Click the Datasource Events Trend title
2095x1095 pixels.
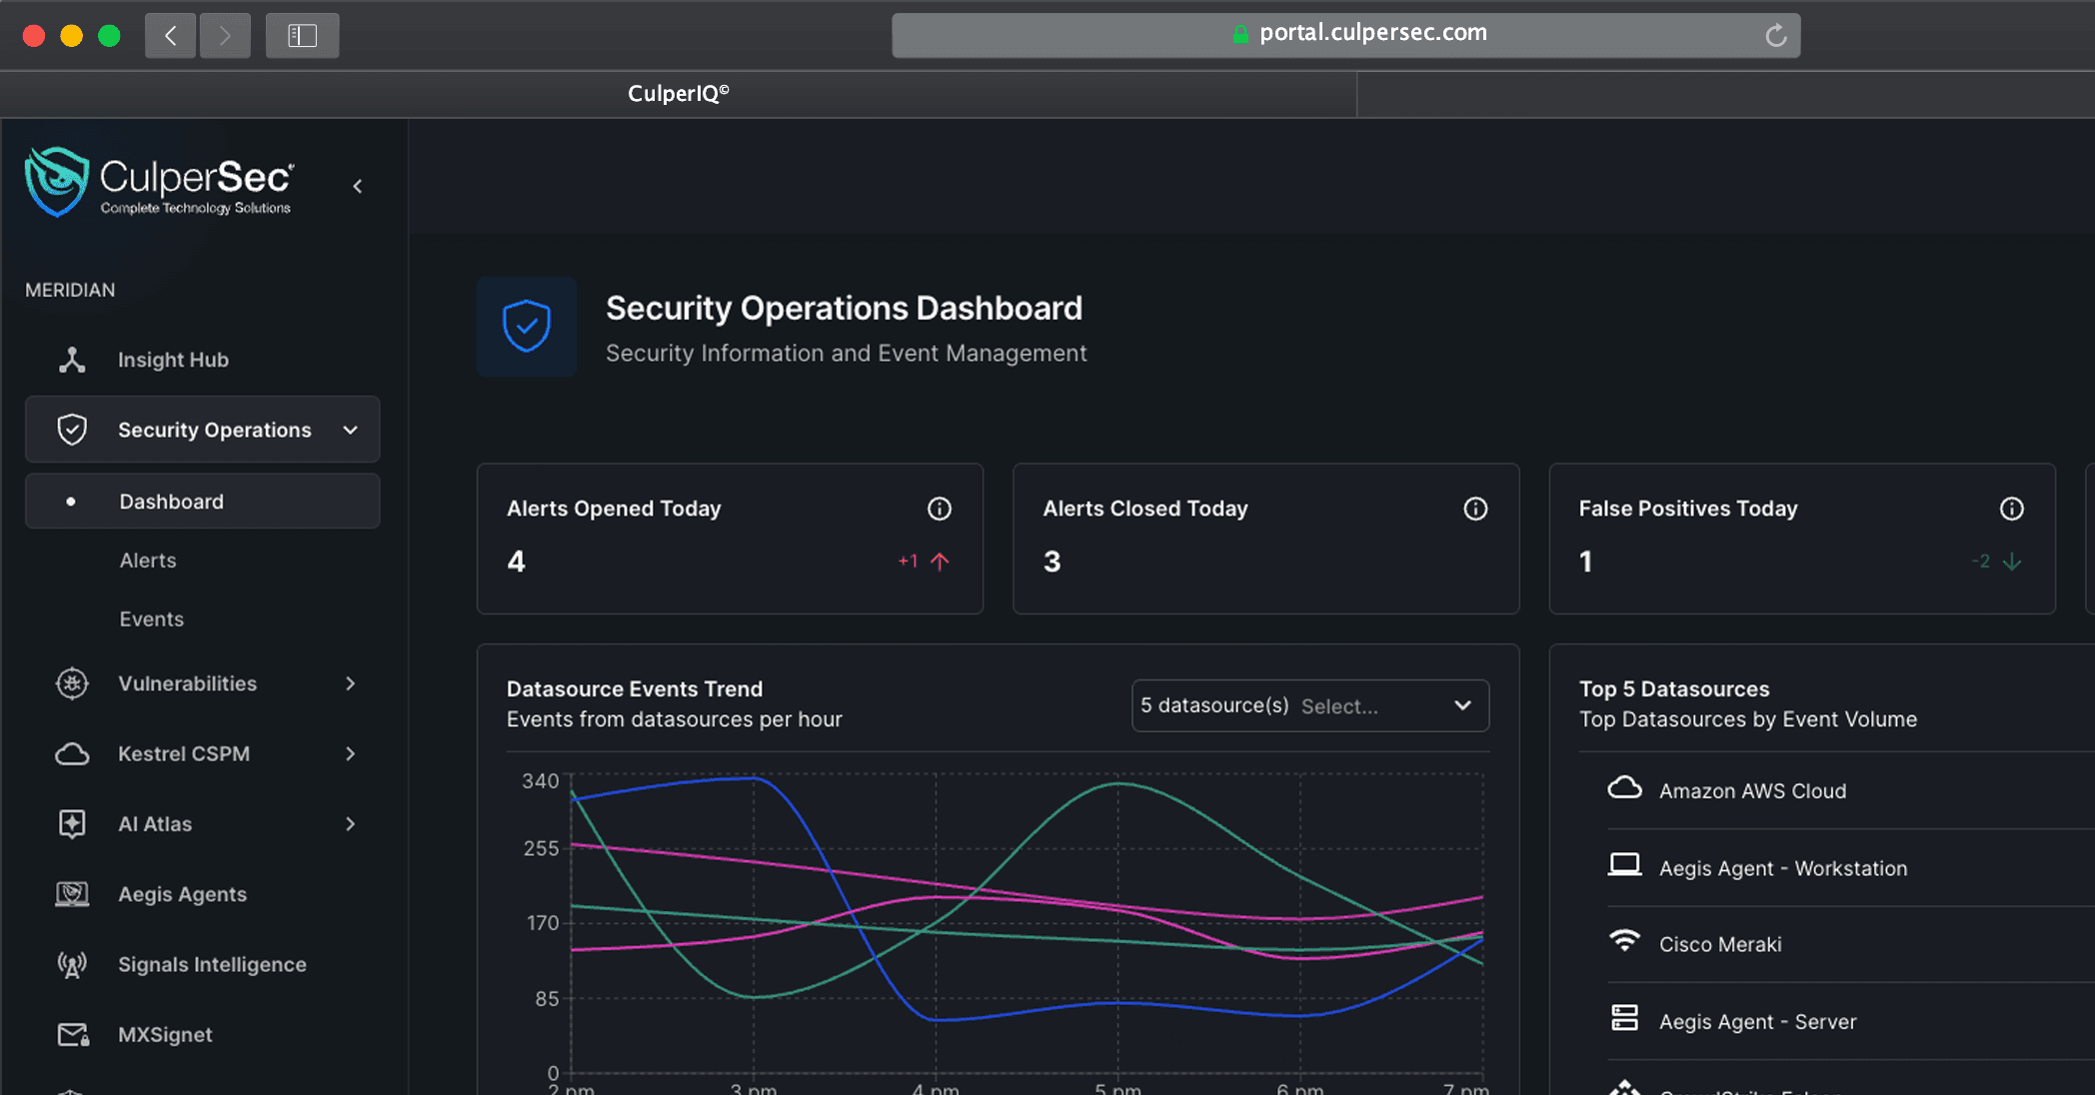(635, 689)
